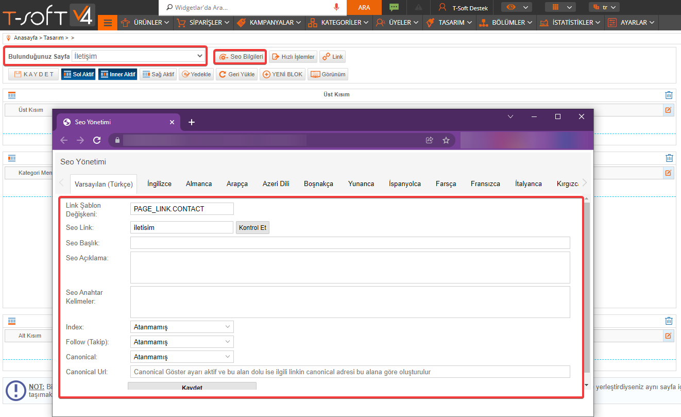Click the Seo Bilgileri button
681x417 pixels.
click(241, 57)
